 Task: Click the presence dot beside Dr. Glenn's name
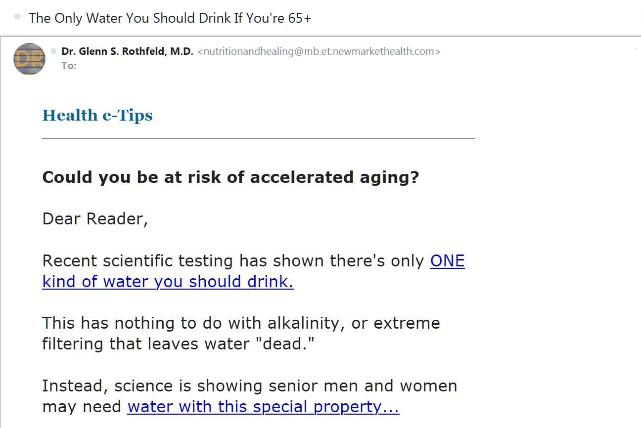pos(53,51)
